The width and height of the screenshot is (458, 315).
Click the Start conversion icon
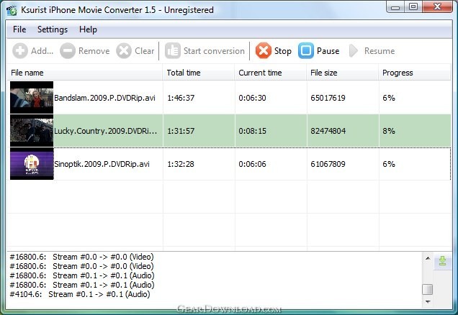coord(173,51)
